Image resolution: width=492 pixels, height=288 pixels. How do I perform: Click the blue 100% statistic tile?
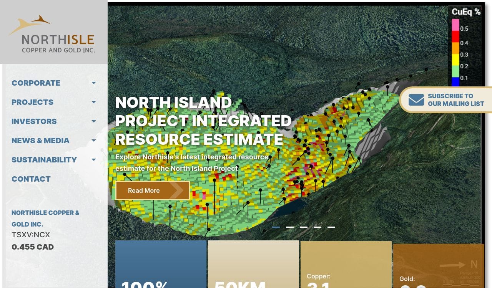click(x=161, y=265)
